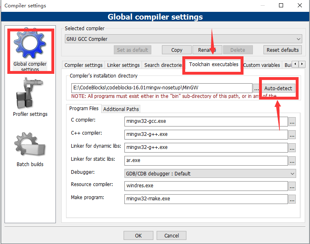310x244 pixels.
Task: Switch to Compiler settings tab
Action: (84, 65)
